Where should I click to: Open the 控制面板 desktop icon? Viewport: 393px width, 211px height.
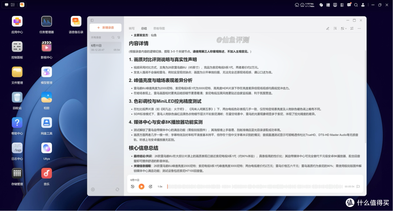(17, 47)
